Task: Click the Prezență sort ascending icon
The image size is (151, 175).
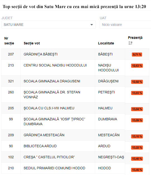Action: 130,43
